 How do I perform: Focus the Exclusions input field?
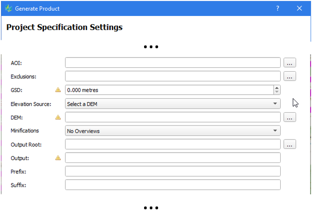(173, 76)
